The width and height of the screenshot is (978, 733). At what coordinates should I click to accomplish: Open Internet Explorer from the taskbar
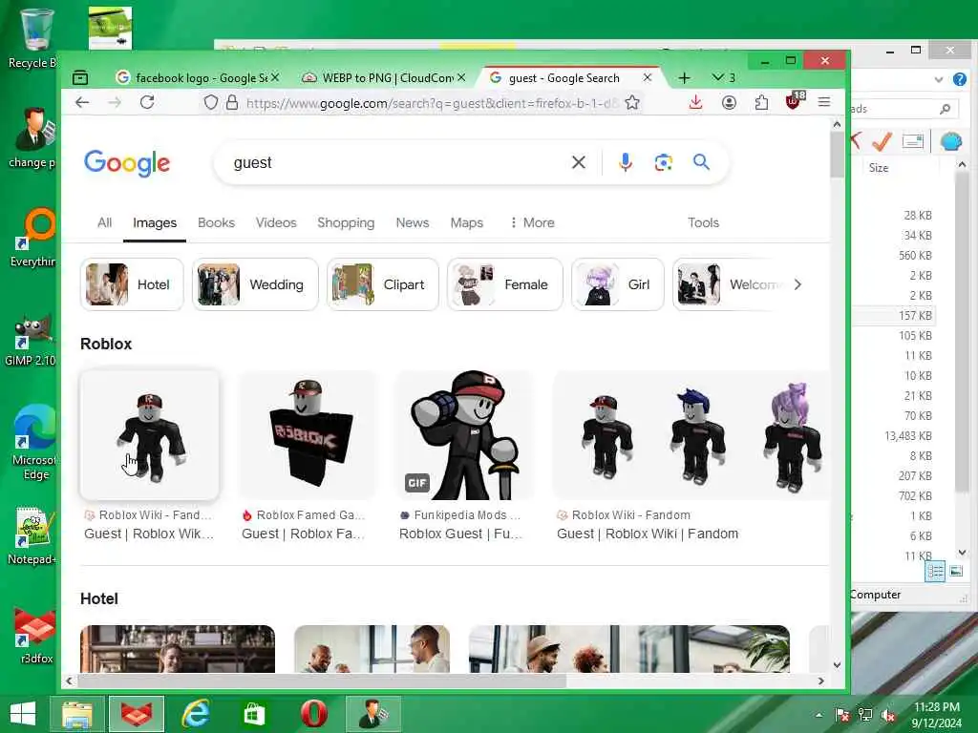coord(195,714)
